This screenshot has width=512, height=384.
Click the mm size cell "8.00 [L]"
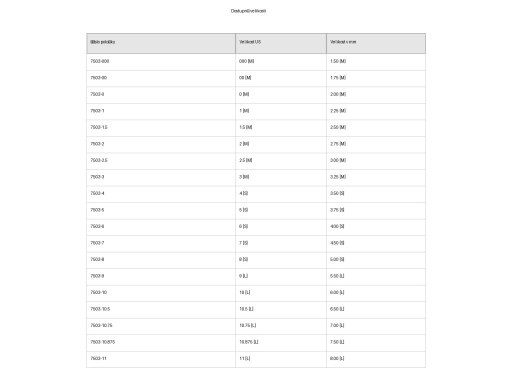click(x=337, y=358)
